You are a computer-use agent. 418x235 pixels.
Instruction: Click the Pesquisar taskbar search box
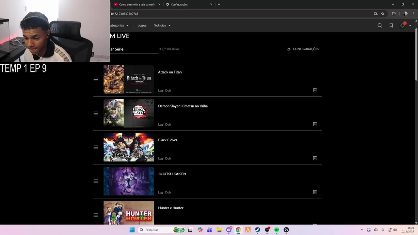point(162,230)
